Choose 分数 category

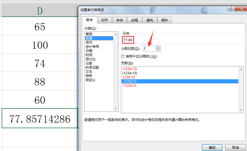99,63
